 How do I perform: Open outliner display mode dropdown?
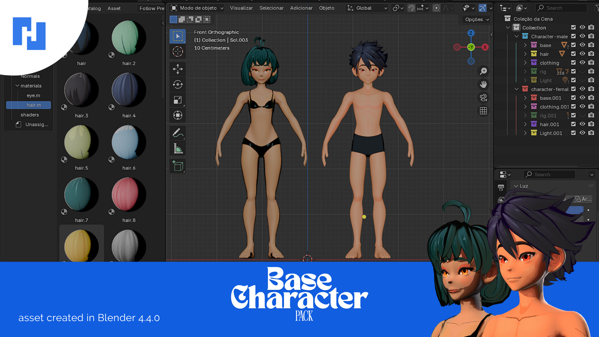point(505,8)
